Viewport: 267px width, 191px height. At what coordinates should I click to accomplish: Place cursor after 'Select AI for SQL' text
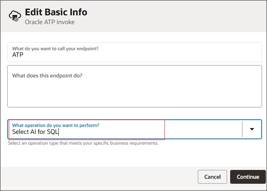tap(59, 132)
